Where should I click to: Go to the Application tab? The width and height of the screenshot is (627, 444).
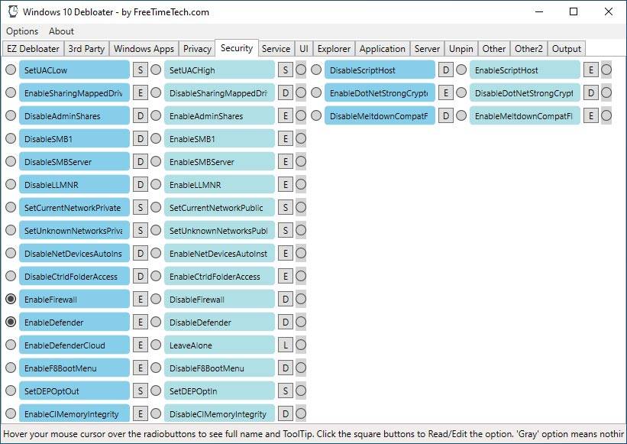tap(383, 49)
